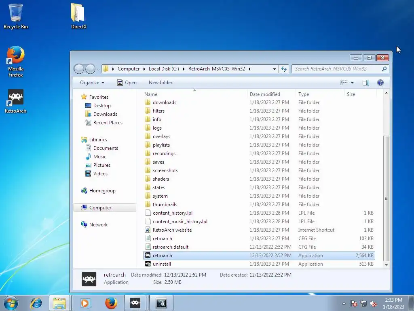Image resolution: width=414 pixels, height=311 pixels.
Task: Click Local Disk (C:) in address bar
Action: click(x=164, y=69)
